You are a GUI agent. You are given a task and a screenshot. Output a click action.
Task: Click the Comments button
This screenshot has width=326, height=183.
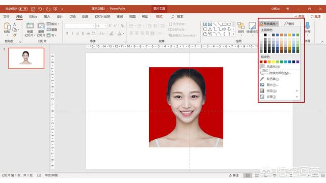pos(316,17)
